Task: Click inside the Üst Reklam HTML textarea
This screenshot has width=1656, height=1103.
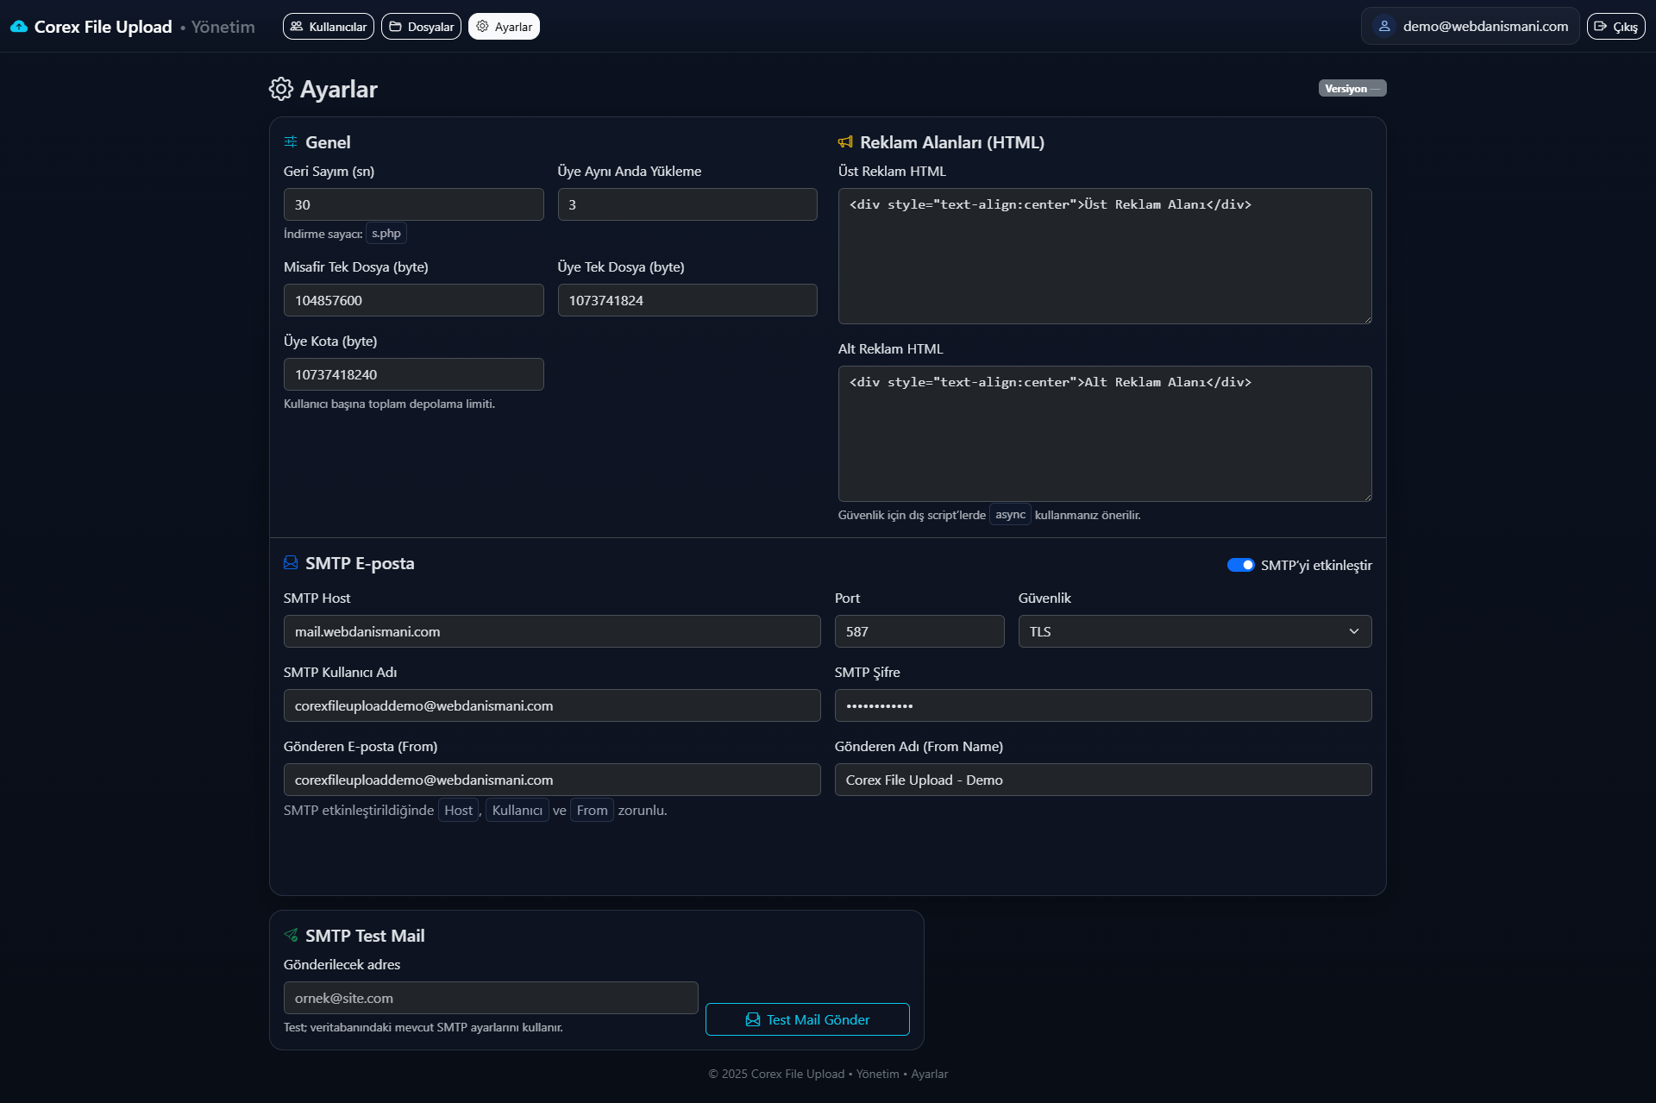Action: (x=1104, y=256)
